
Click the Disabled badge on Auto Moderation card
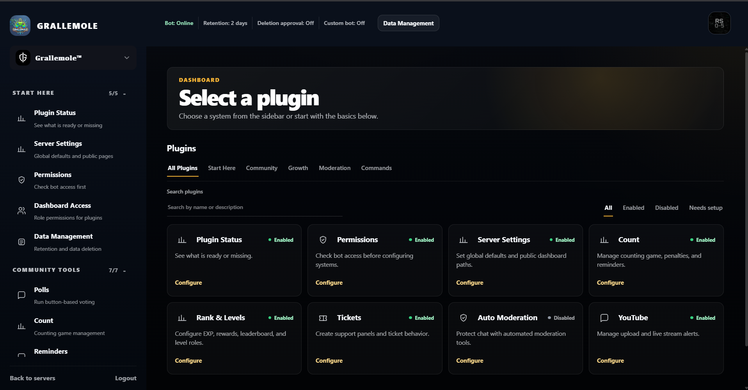coord(561,318)
